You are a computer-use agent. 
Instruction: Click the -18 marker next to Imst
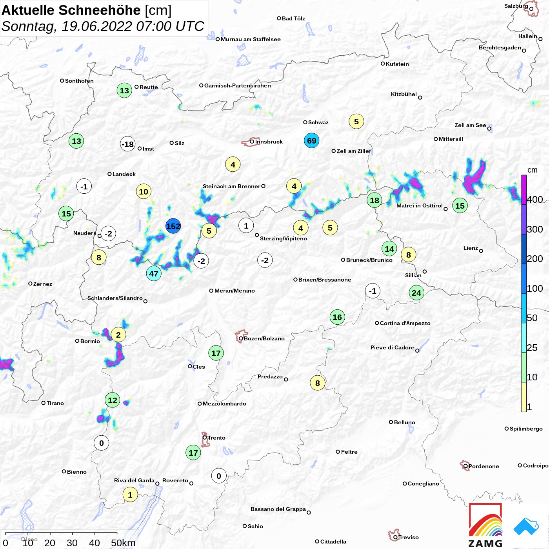128,144
